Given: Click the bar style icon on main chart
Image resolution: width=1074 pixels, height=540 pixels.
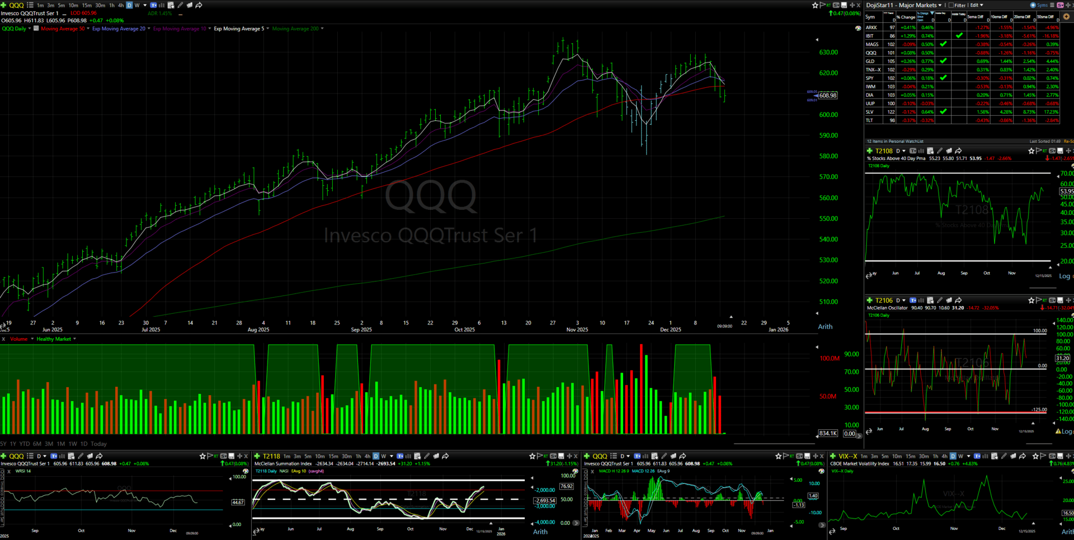Looking at the screenshot, I should tap(162, 5).
